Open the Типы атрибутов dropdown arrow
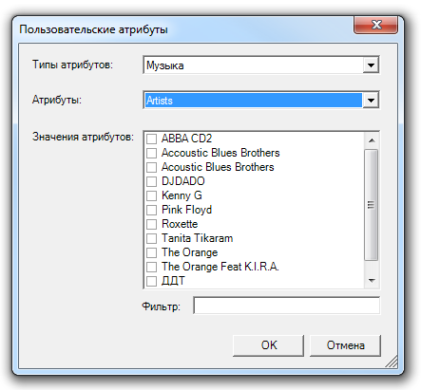Viewport: 421px width, 390px height. 371,65
